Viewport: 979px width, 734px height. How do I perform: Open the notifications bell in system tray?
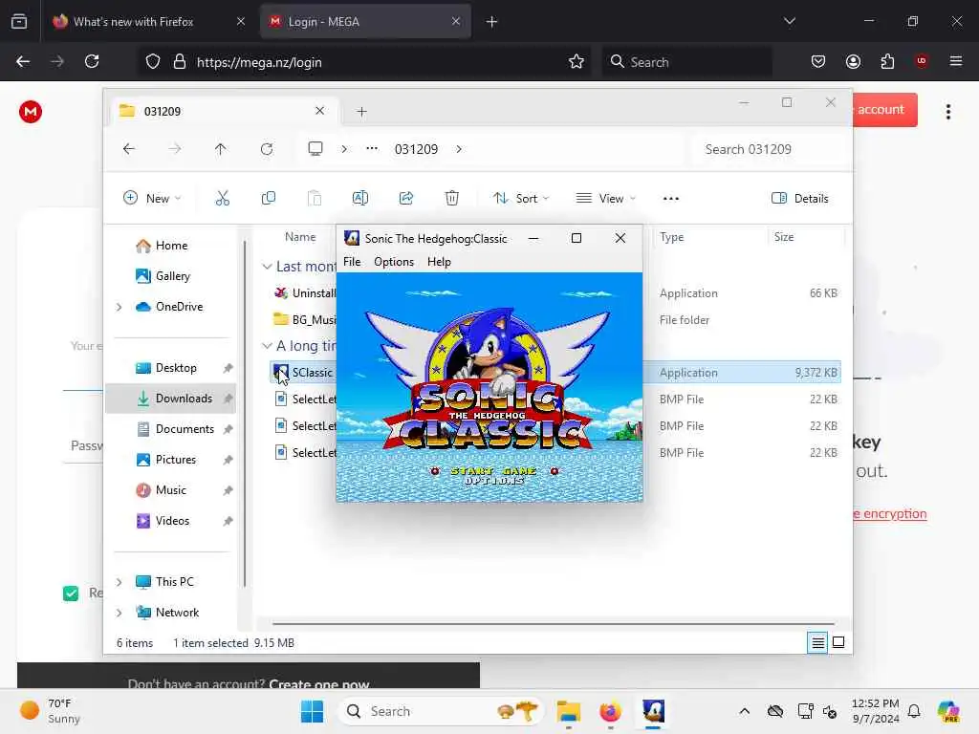[913, 711]
